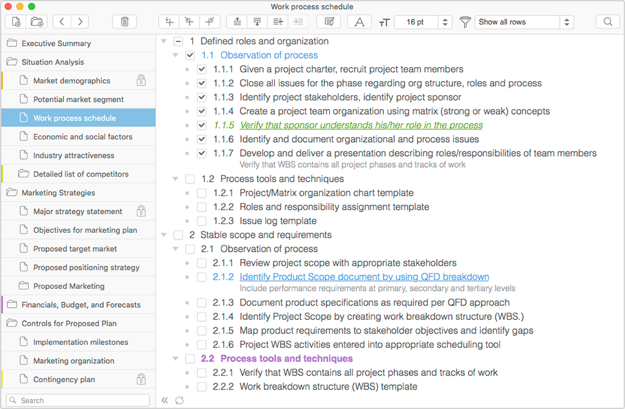Check the 1.2.3 Issue log template checkbox
Image resolution: width=625 pixels, height=409 pixels.
[201, 221]
